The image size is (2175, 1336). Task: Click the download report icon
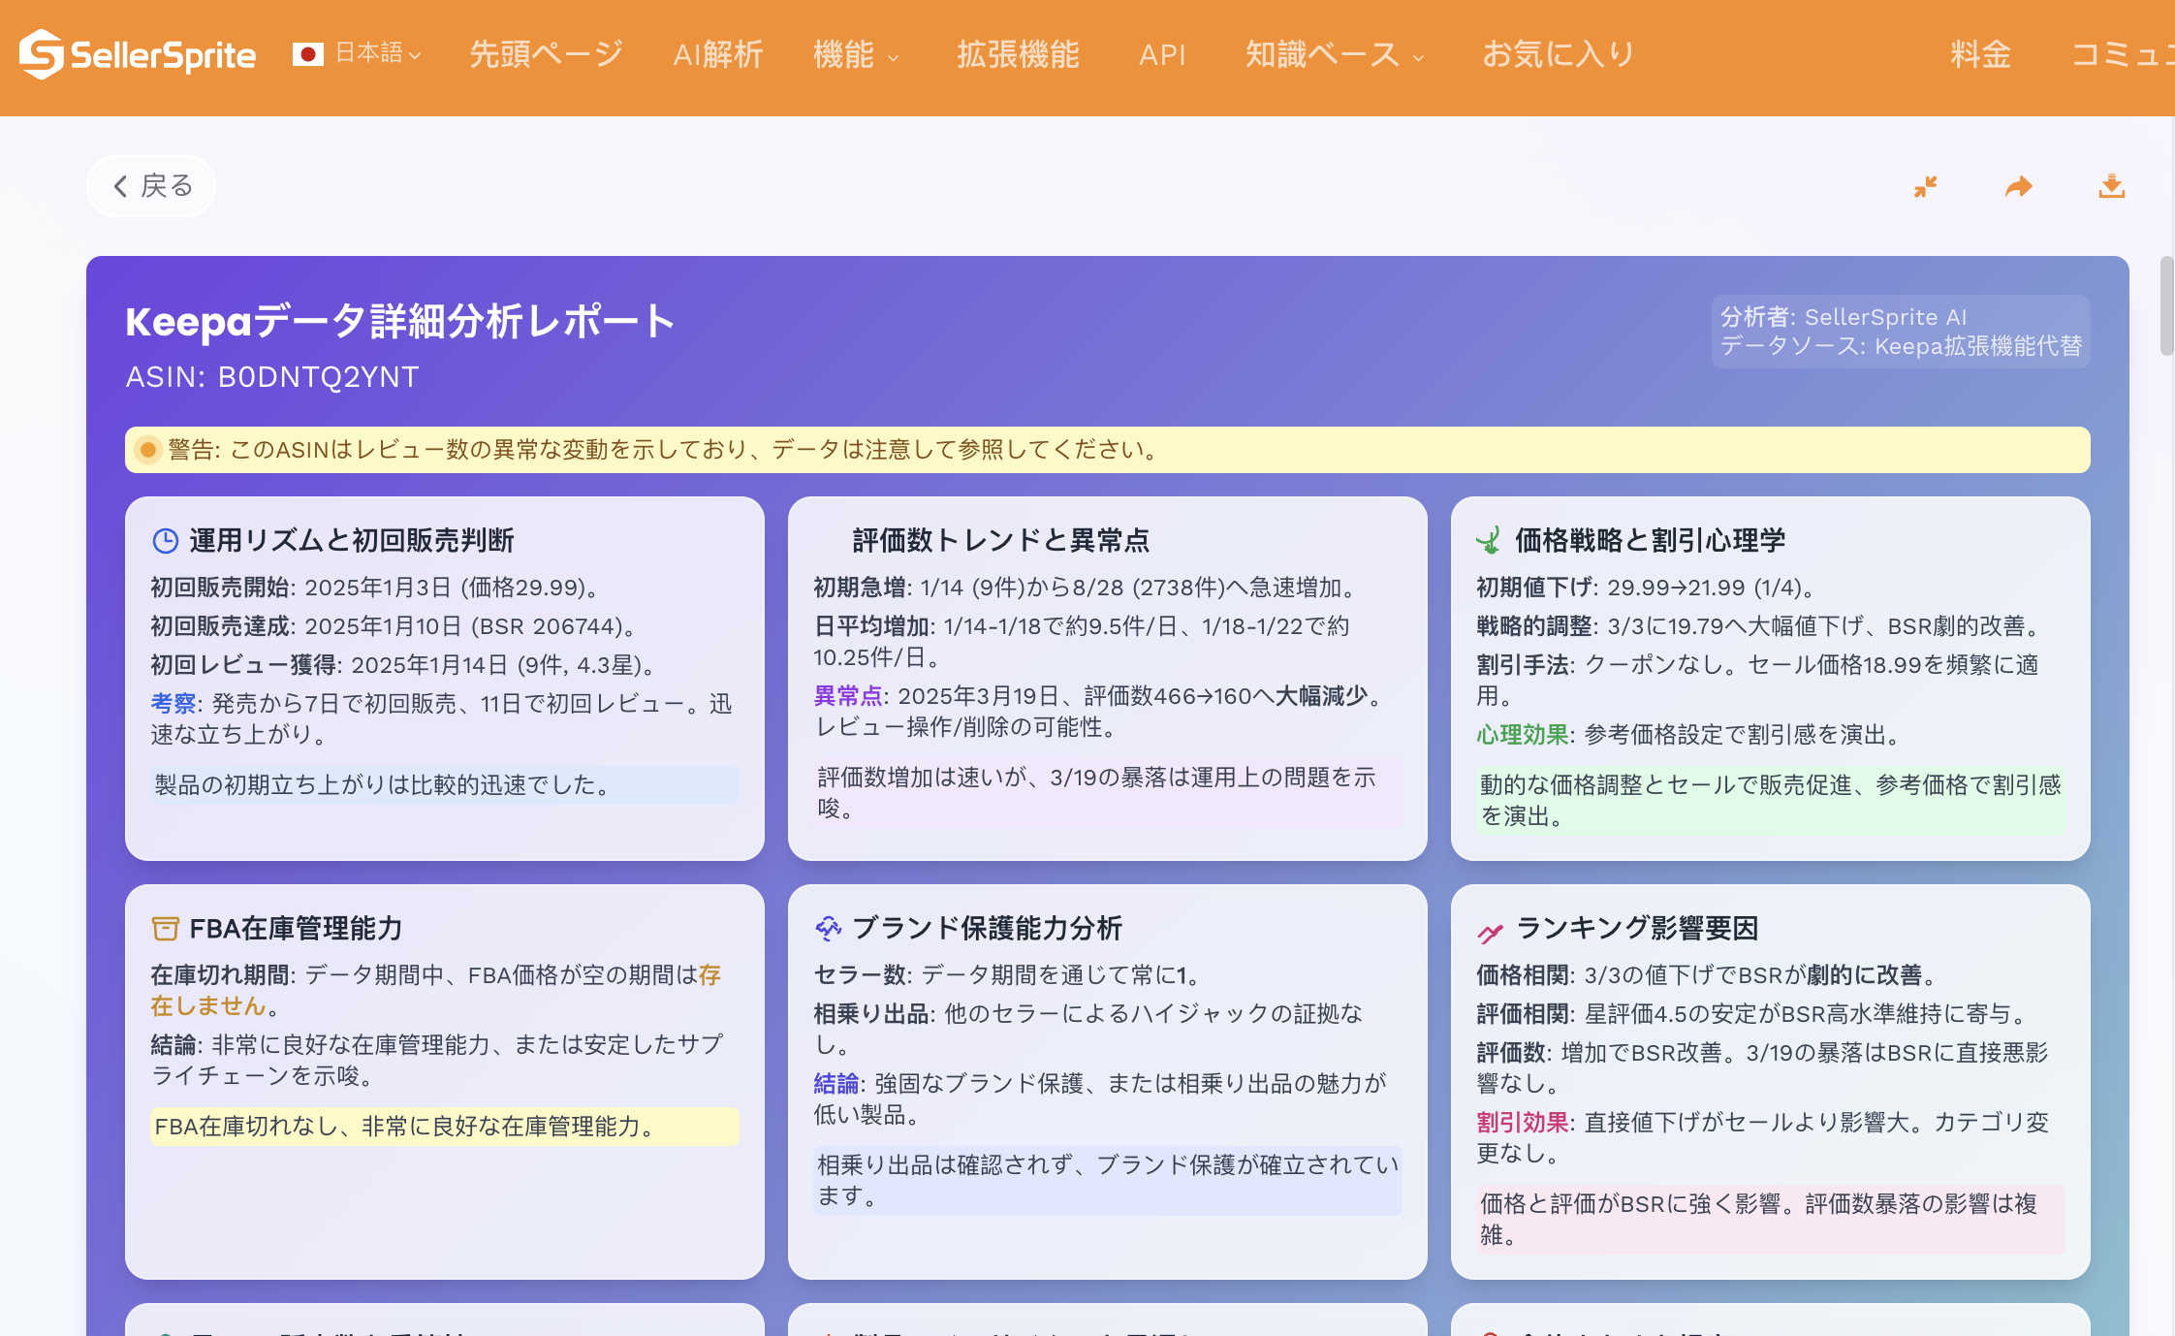(2111, 186)
